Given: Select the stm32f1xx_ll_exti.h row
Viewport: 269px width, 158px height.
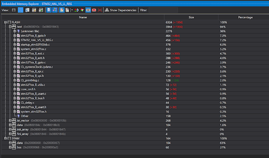Looking at the screenshot, I should coord(135,58).
